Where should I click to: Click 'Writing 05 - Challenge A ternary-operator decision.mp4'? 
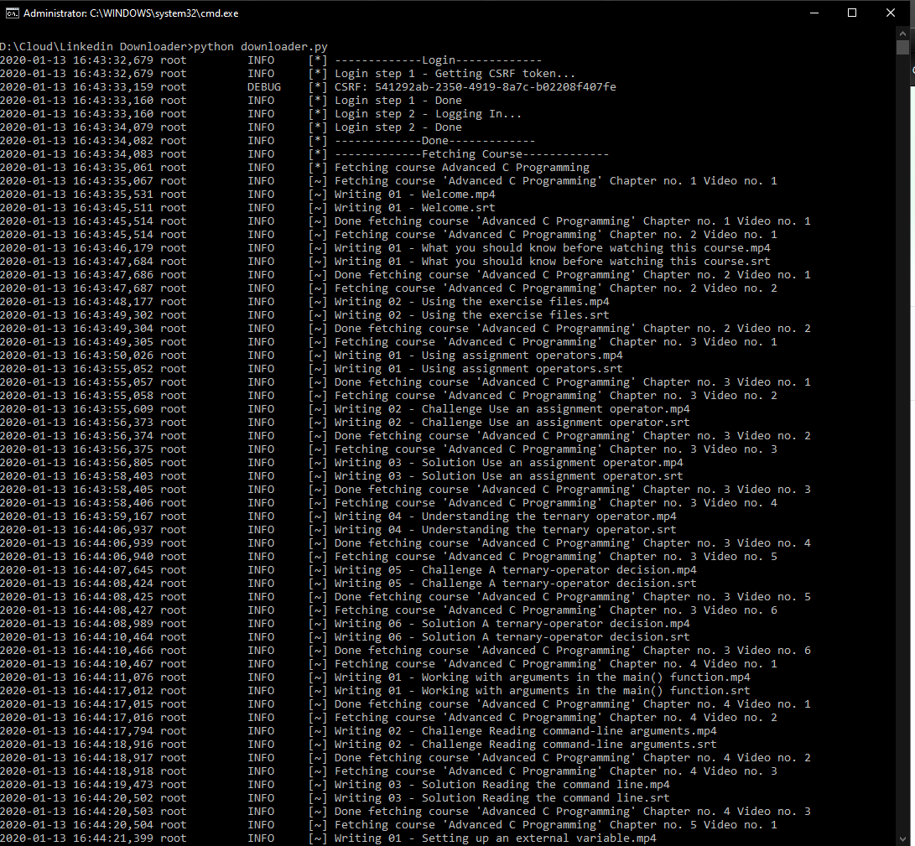(x=515, y=570)
